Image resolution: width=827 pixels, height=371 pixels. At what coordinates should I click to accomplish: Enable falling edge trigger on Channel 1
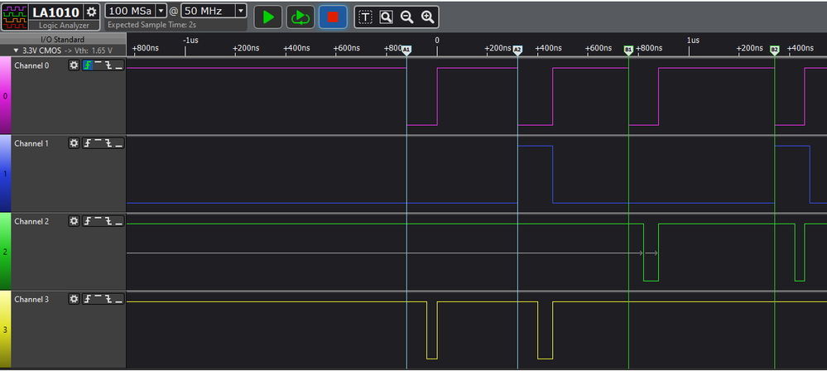click(108, 143)
